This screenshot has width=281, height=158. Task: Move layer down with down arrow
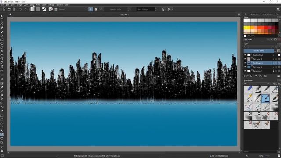click(x=256, y=76)
